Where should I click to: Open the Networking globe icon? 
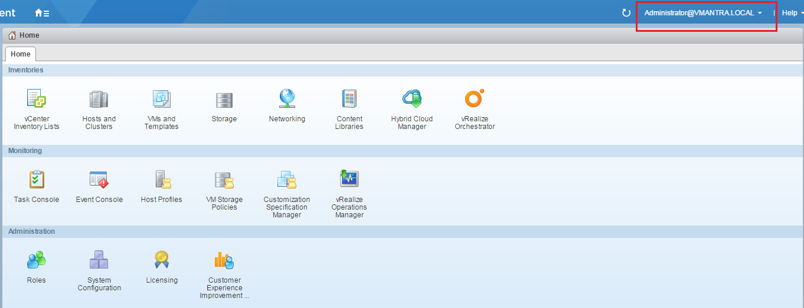click(287, 98)
